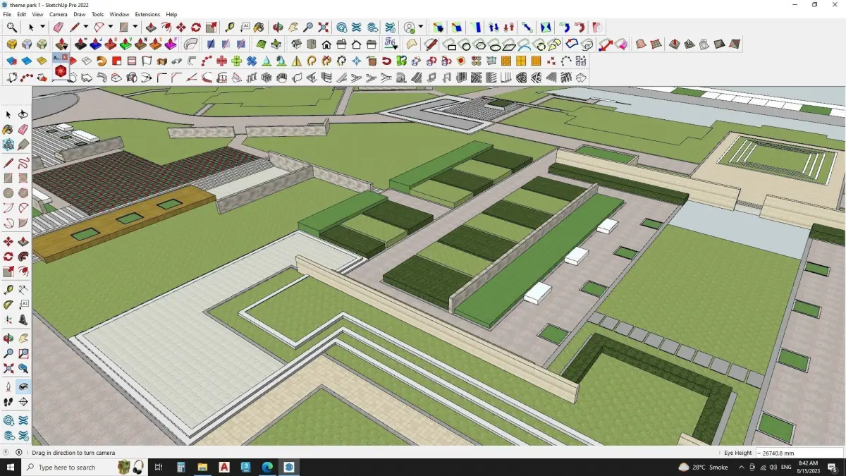Activate the Rotated Rectangle tool
The width and height of the screenshot is (846, 476).
pos(23,178)
